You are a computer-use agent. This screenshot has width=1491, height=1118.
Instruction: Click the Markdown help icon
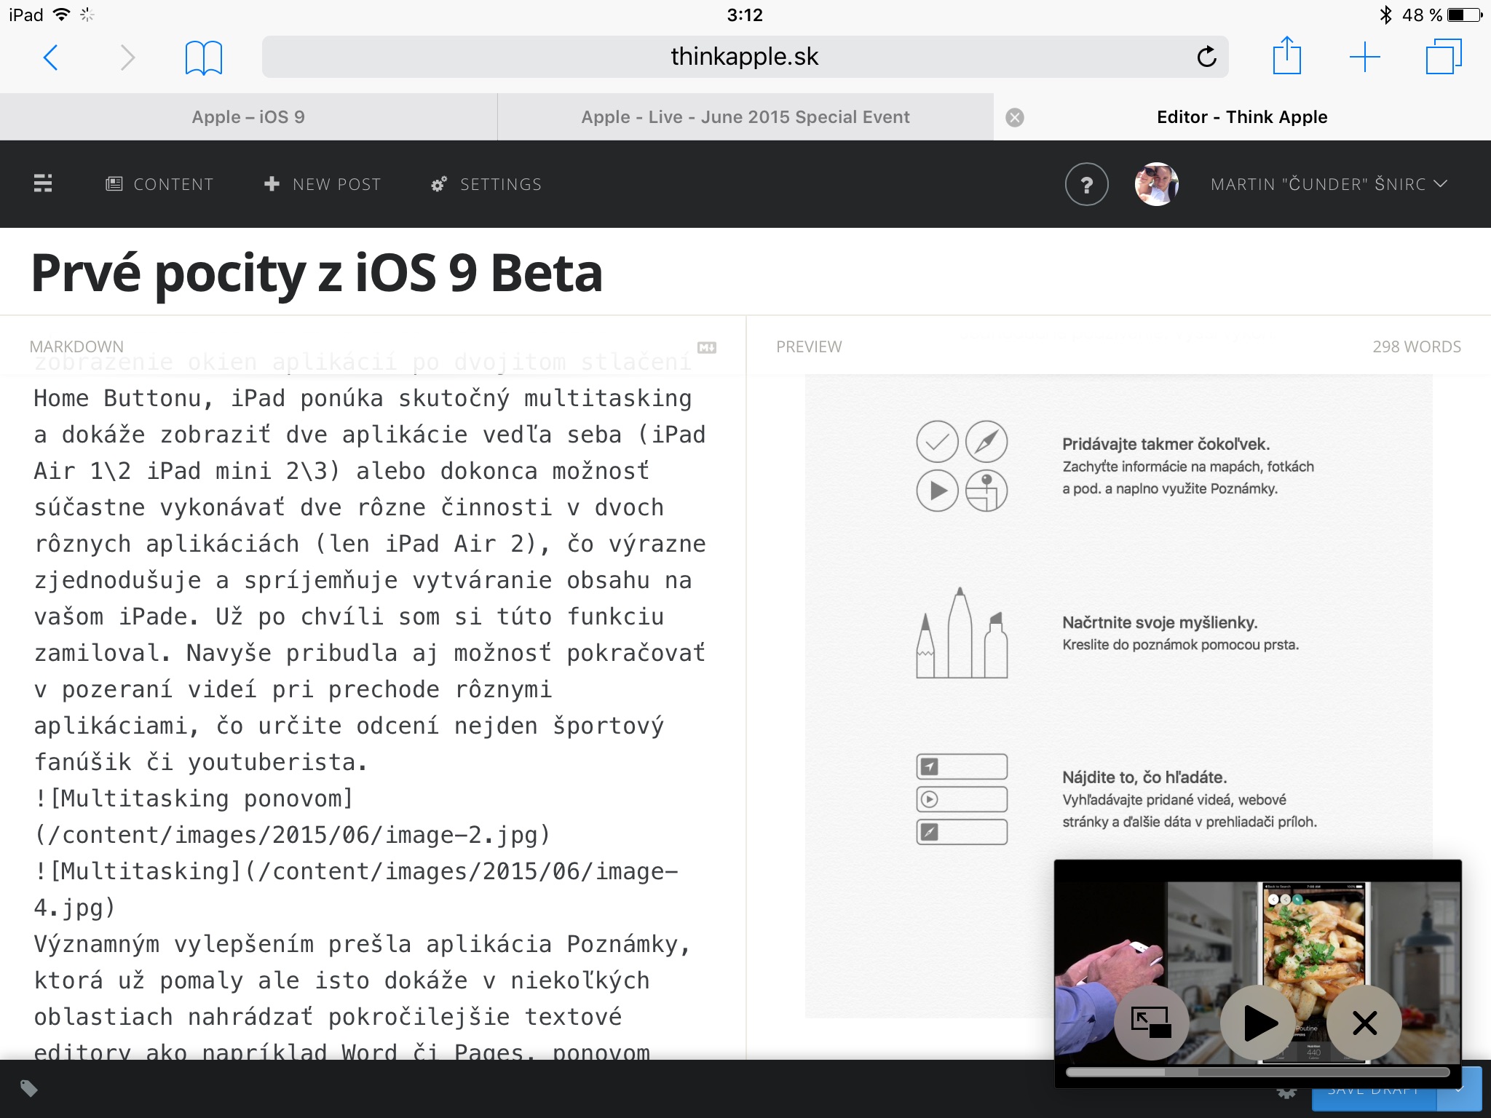tap(707, 347)
